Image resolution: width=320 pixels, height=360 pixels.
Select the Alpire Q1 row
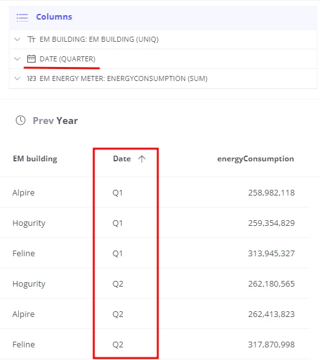[x=155, y=192]
